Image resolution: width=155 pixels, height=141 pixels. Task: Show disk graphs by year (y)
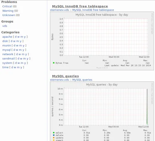click(x=21, y=41)
